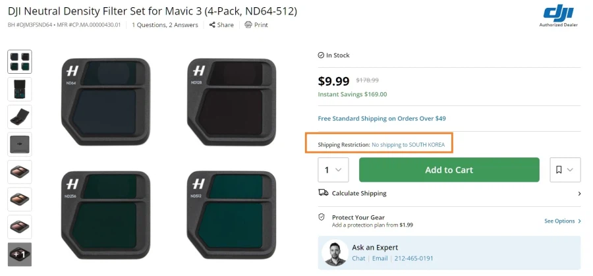This screenshot has height=276, width=593.
Task: Click the Print icon
Action: coord(248,25)
